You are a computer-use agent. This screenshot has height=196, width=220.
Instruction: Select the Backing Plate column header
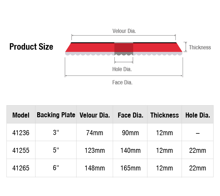(x=56, y=115)
